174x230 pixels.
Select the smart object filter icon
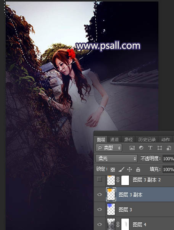(169, 148)
